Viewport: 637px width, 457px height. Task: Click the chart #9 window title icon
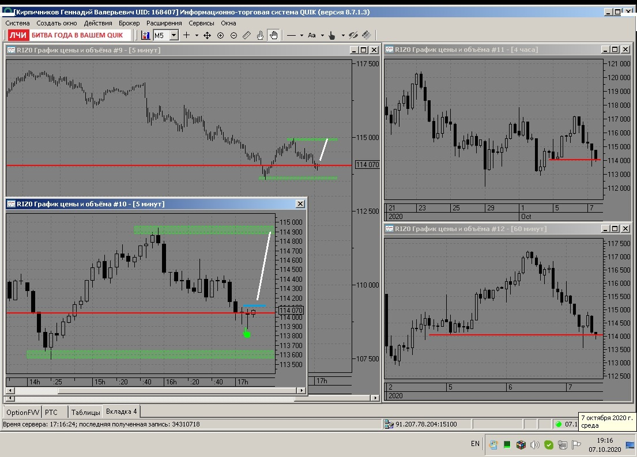(x=11, y=50)
